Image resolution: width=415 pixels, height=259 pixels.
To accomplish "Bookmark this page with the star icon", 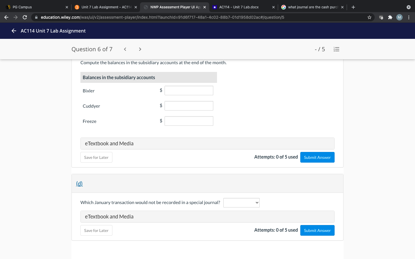I will point(369,17).
